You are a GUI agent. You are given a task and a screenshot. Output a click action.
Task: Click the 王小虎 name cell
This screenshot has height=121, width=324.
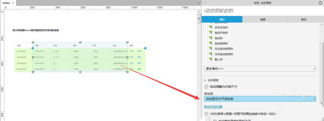pos(56,51)
